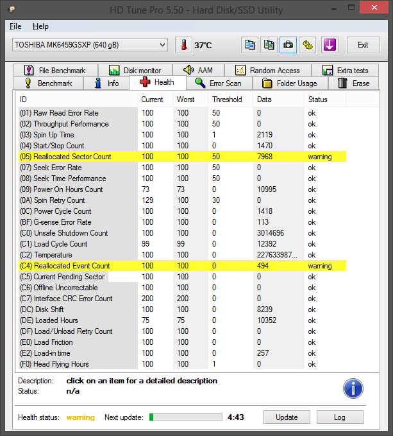
Task: Select (0C) Power Cycle Count row
Action: tap(182, 211)
